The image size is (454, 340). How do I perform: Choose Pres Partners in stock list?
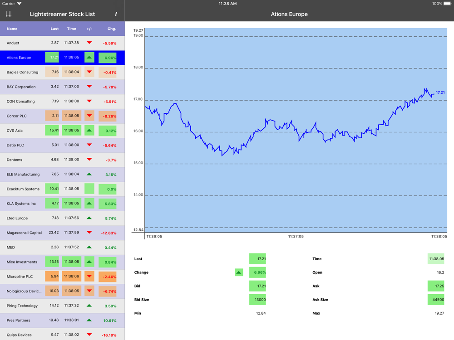(19, 320)
